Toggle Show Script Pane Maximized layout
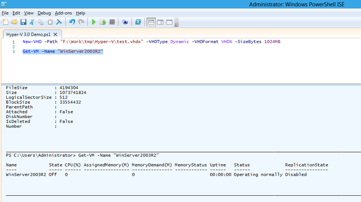 click(x=169, y=22)
